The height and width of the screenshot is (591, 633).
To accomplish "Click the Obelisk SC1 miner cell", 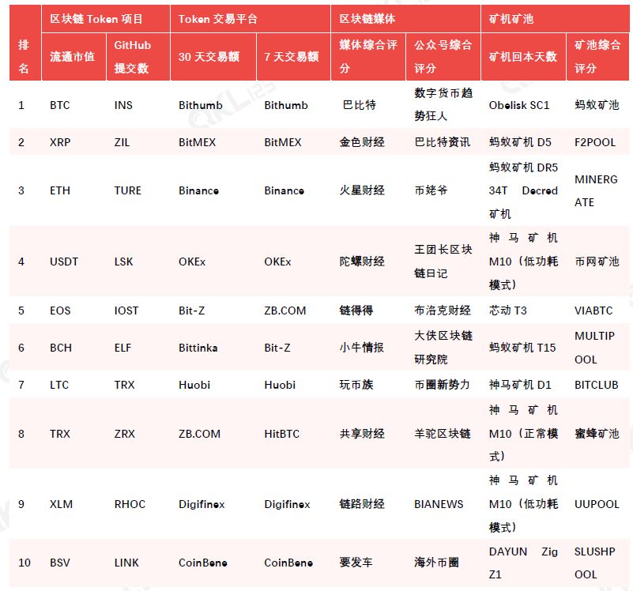I will click(x=519, y=105).
